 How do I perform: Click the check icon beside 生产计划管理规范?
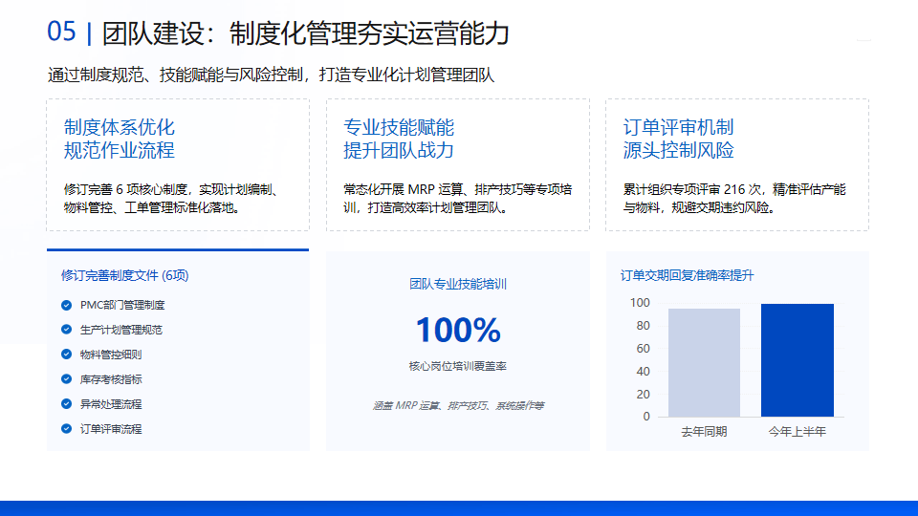(66, 330)
